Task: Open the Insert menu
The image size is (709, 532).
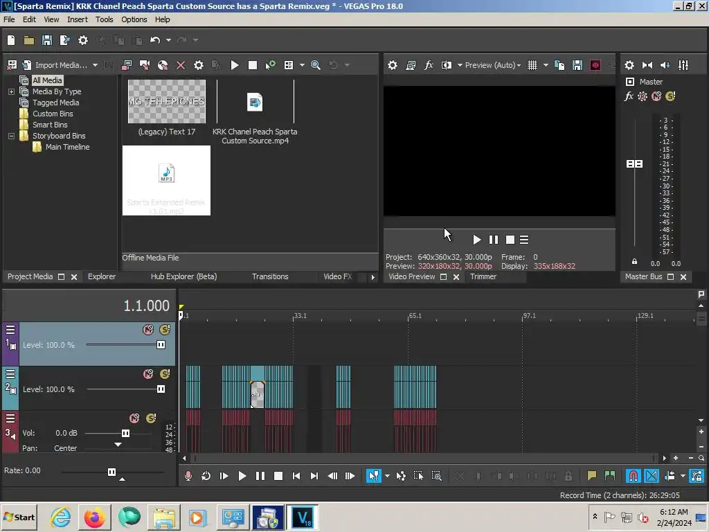Action: point(78,19)
